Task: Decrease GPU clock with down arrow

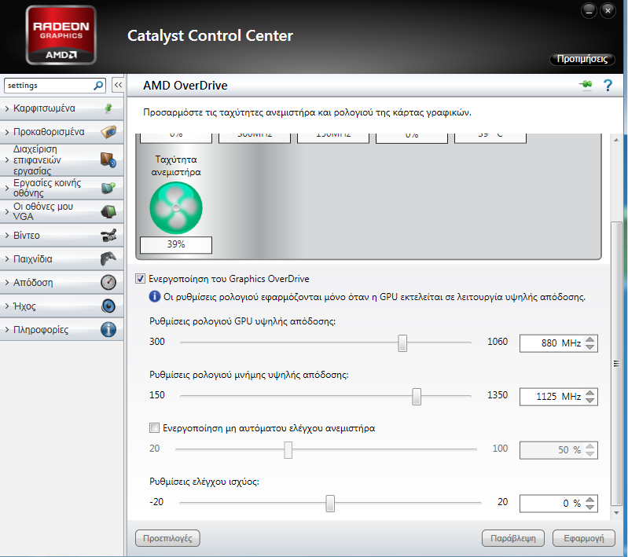Action: pos(590,347)
